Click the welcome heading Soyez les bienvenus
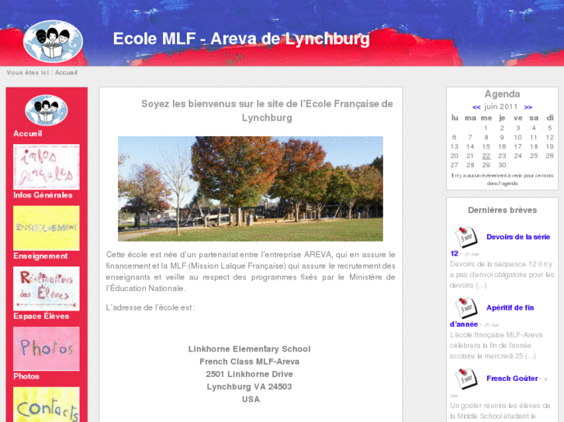Image resolution: width=564 pixels, height=422 pixels. tap(267, 111)
